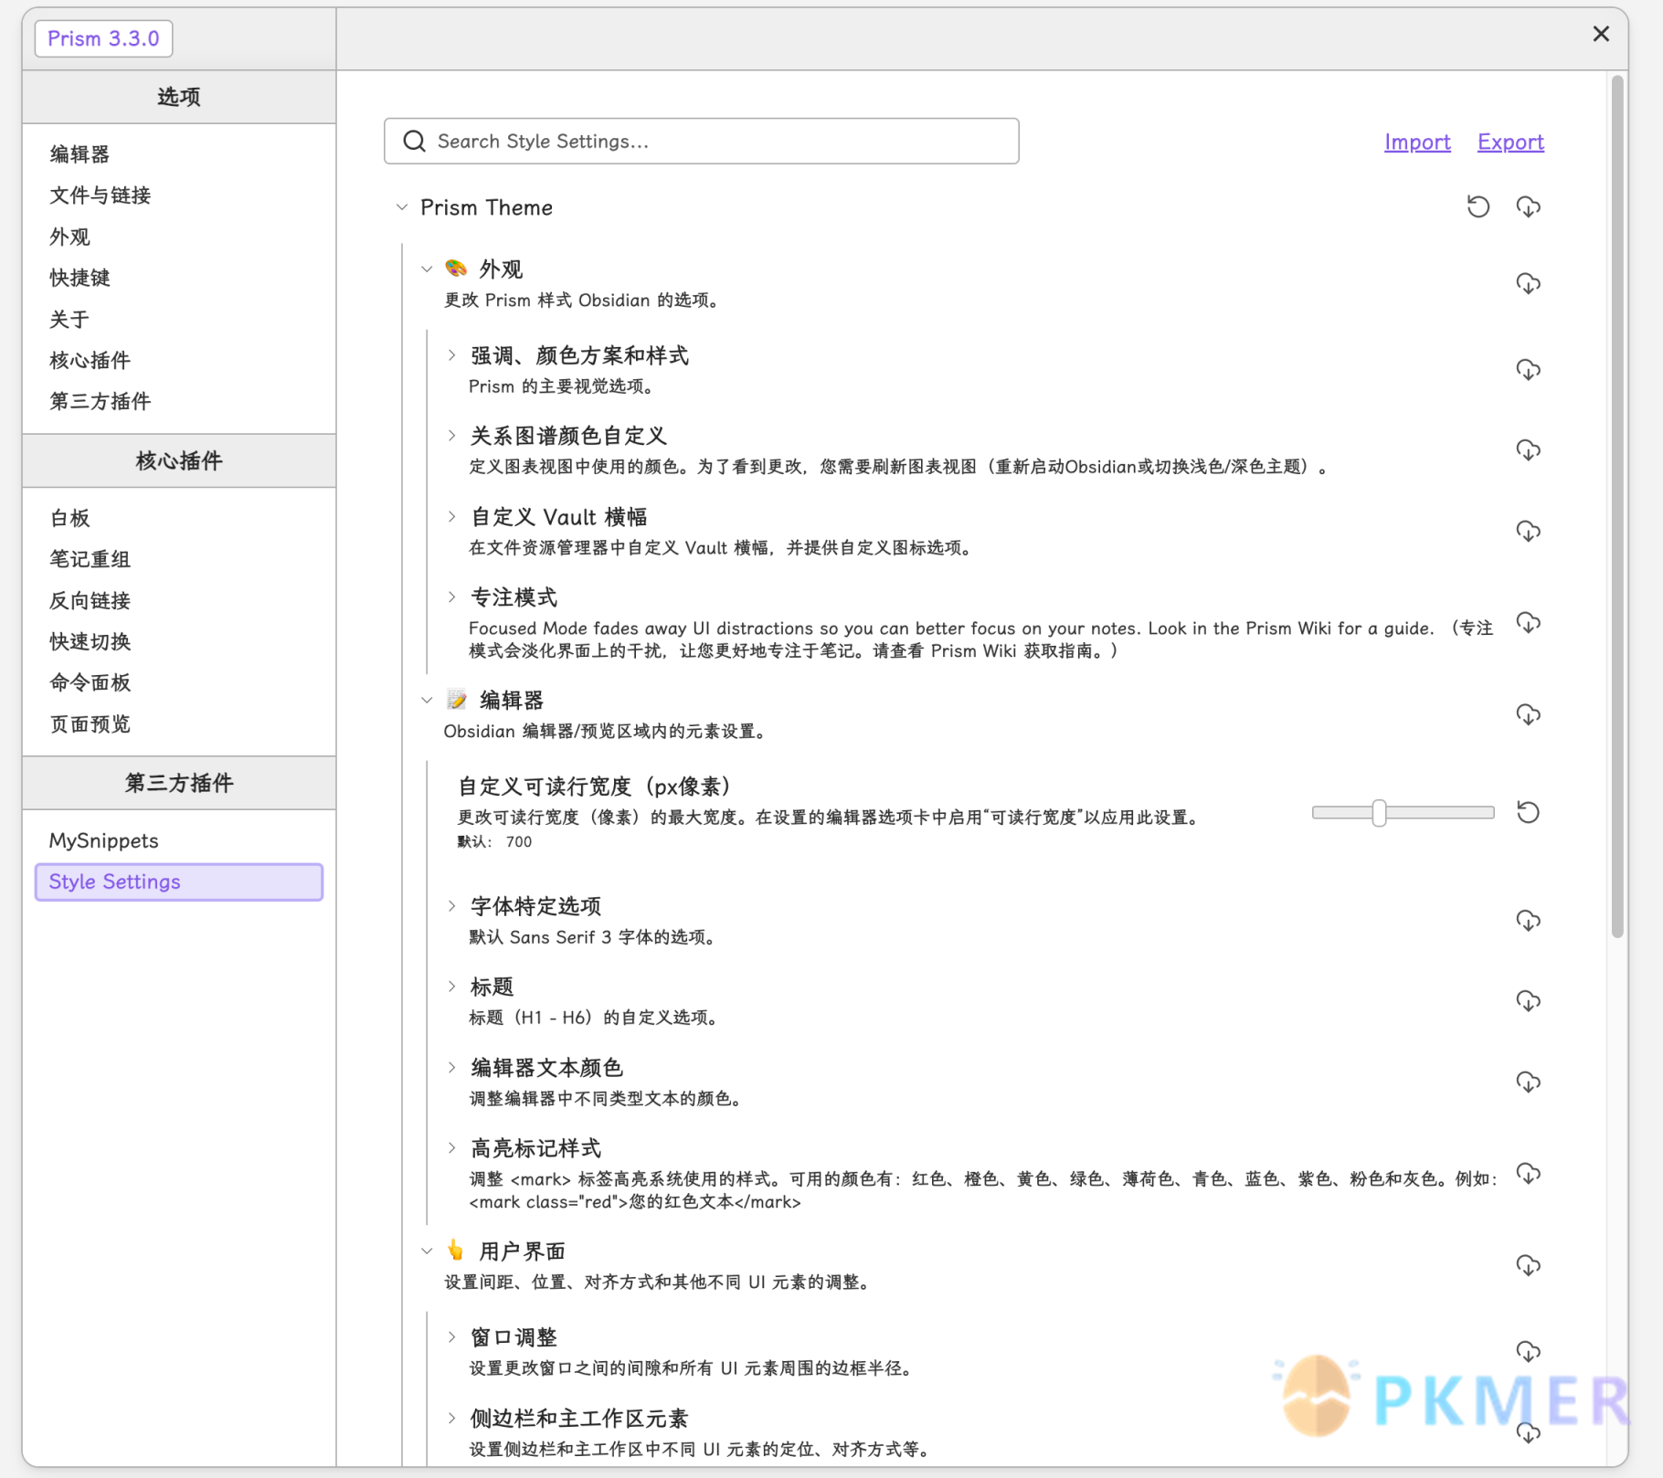Open 外观 settings in sidebar

[179, 237]
